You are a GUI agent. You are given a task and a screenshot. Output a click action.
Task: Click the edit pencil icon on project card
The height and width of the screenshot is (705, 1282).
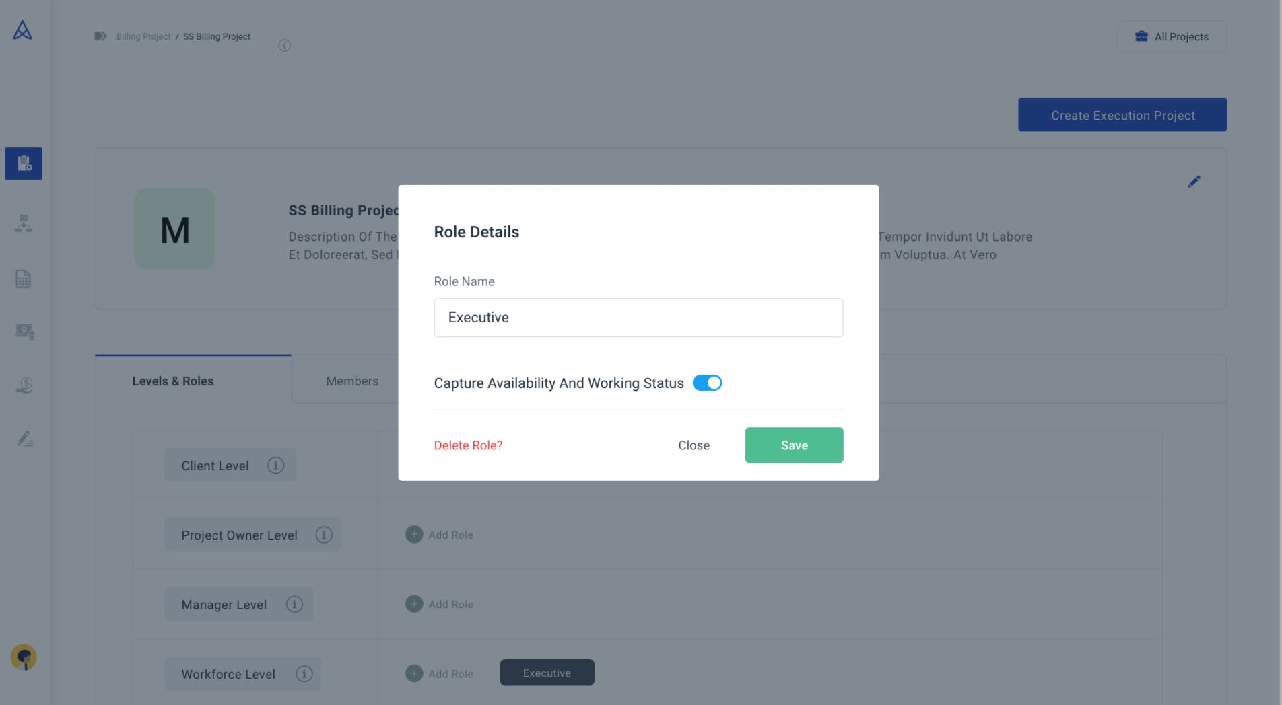tap(1194, 182)
